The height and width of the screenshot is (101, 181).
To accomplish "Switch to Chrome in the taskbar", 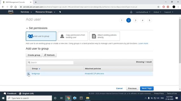I will [x=68, y=98].
